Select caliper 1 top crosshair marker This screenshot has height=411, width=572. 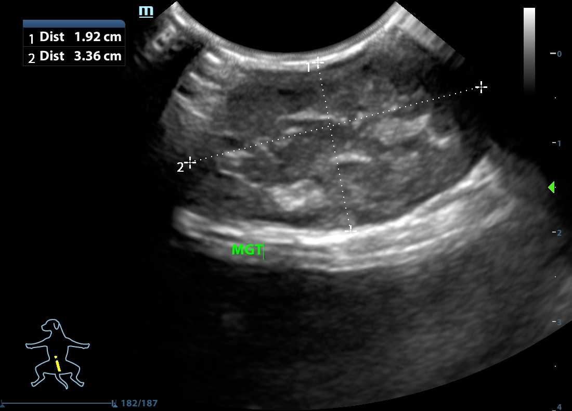[x=318, y=62]
